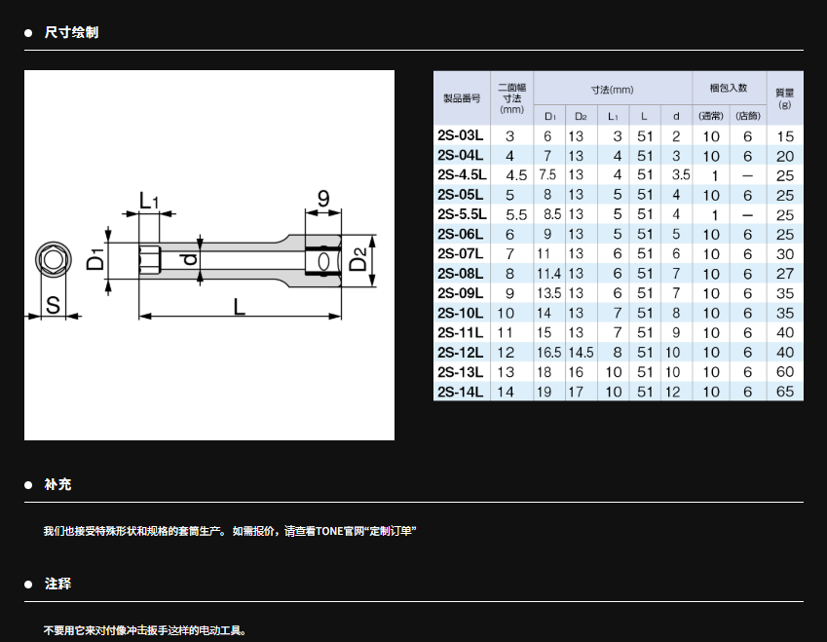Click the L1 dimension label in the drawing
827x642 pixels.
click(148, 202)
